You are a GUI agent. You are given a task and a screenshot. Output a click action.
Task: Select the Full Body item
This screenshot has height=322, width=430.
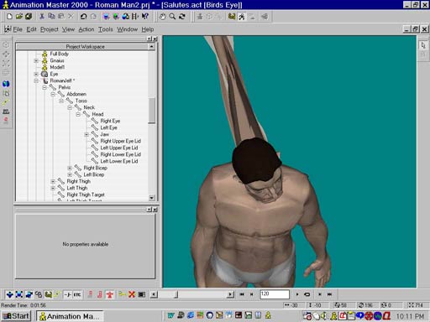(59, 54)
